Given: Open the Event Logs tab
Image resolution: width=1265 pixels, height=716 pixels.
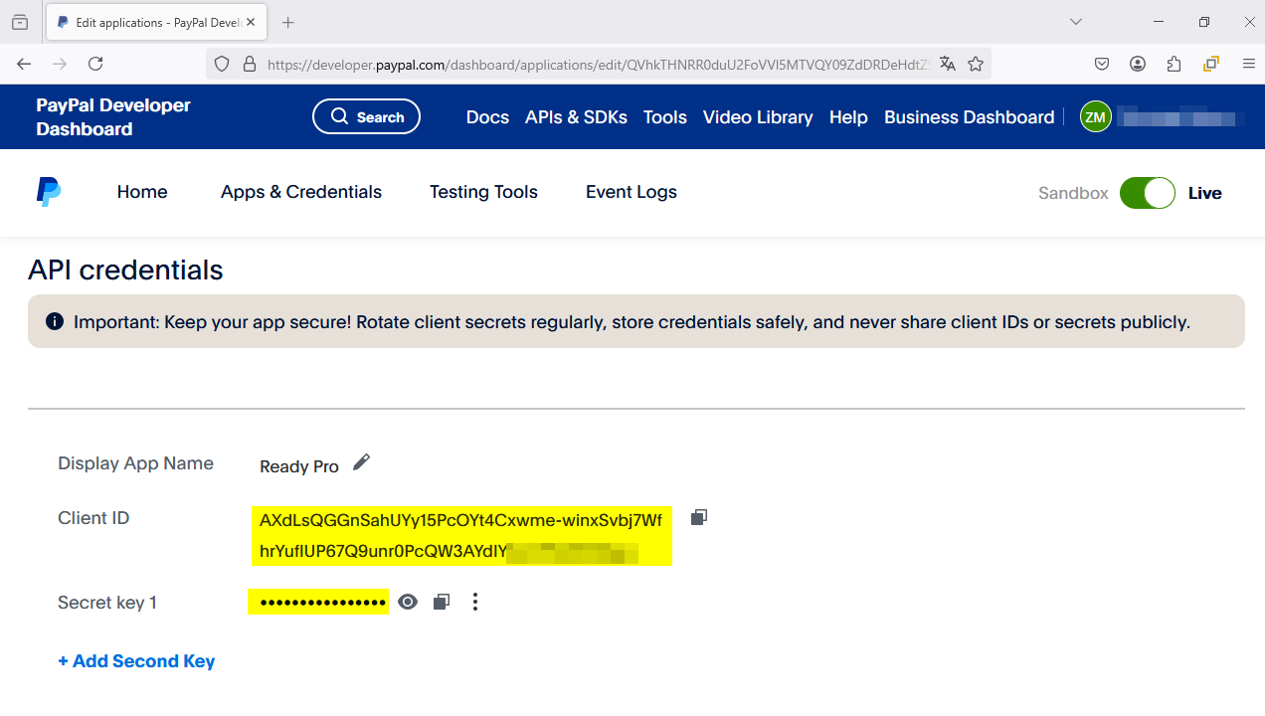Looking at the screenshot, I should (x=632, y=192).
